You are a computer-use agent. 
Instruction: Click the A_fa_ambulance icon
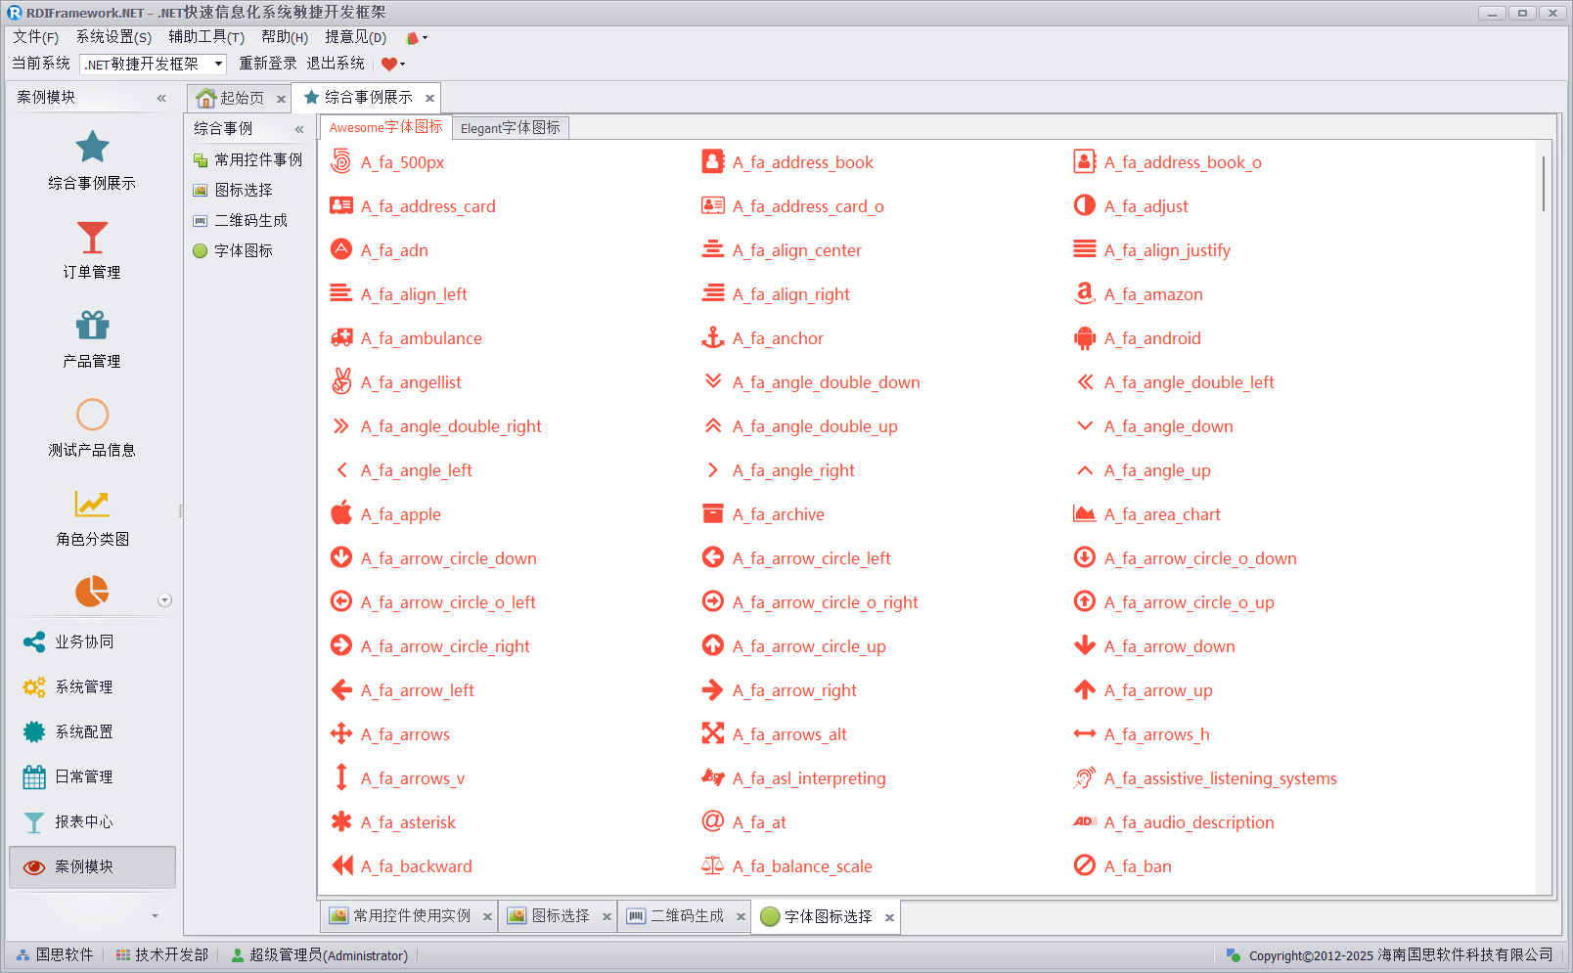(x=341, y=338)
